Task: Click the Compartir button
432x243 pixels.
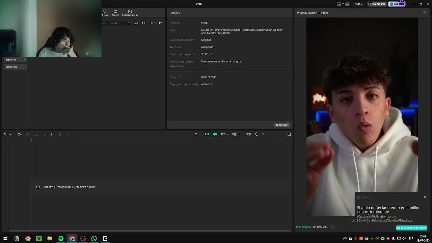Action: (377, 4)
